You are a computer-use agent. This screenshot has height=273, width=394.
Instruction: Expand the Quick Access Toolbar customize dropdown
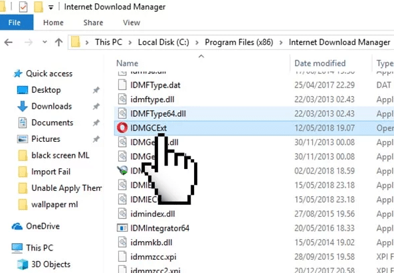50,7
